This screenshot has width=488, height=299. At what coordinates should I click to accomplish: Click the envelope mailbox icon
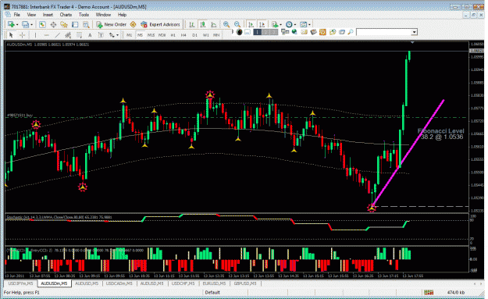[304, 32]
